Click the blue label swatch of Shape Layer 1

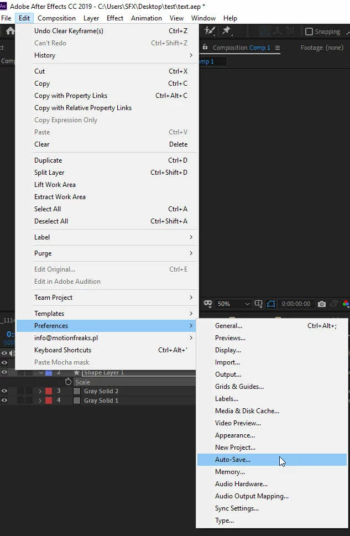pos(49,373)
